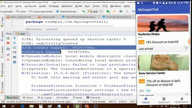Open the app run configuration dropdown
The width and height of the screenshot is (192, 108).
(95, 11)
